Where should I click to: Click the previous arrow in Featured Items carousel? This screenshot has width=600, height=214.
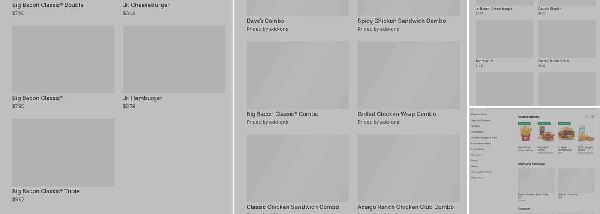[x=587, y=116]
